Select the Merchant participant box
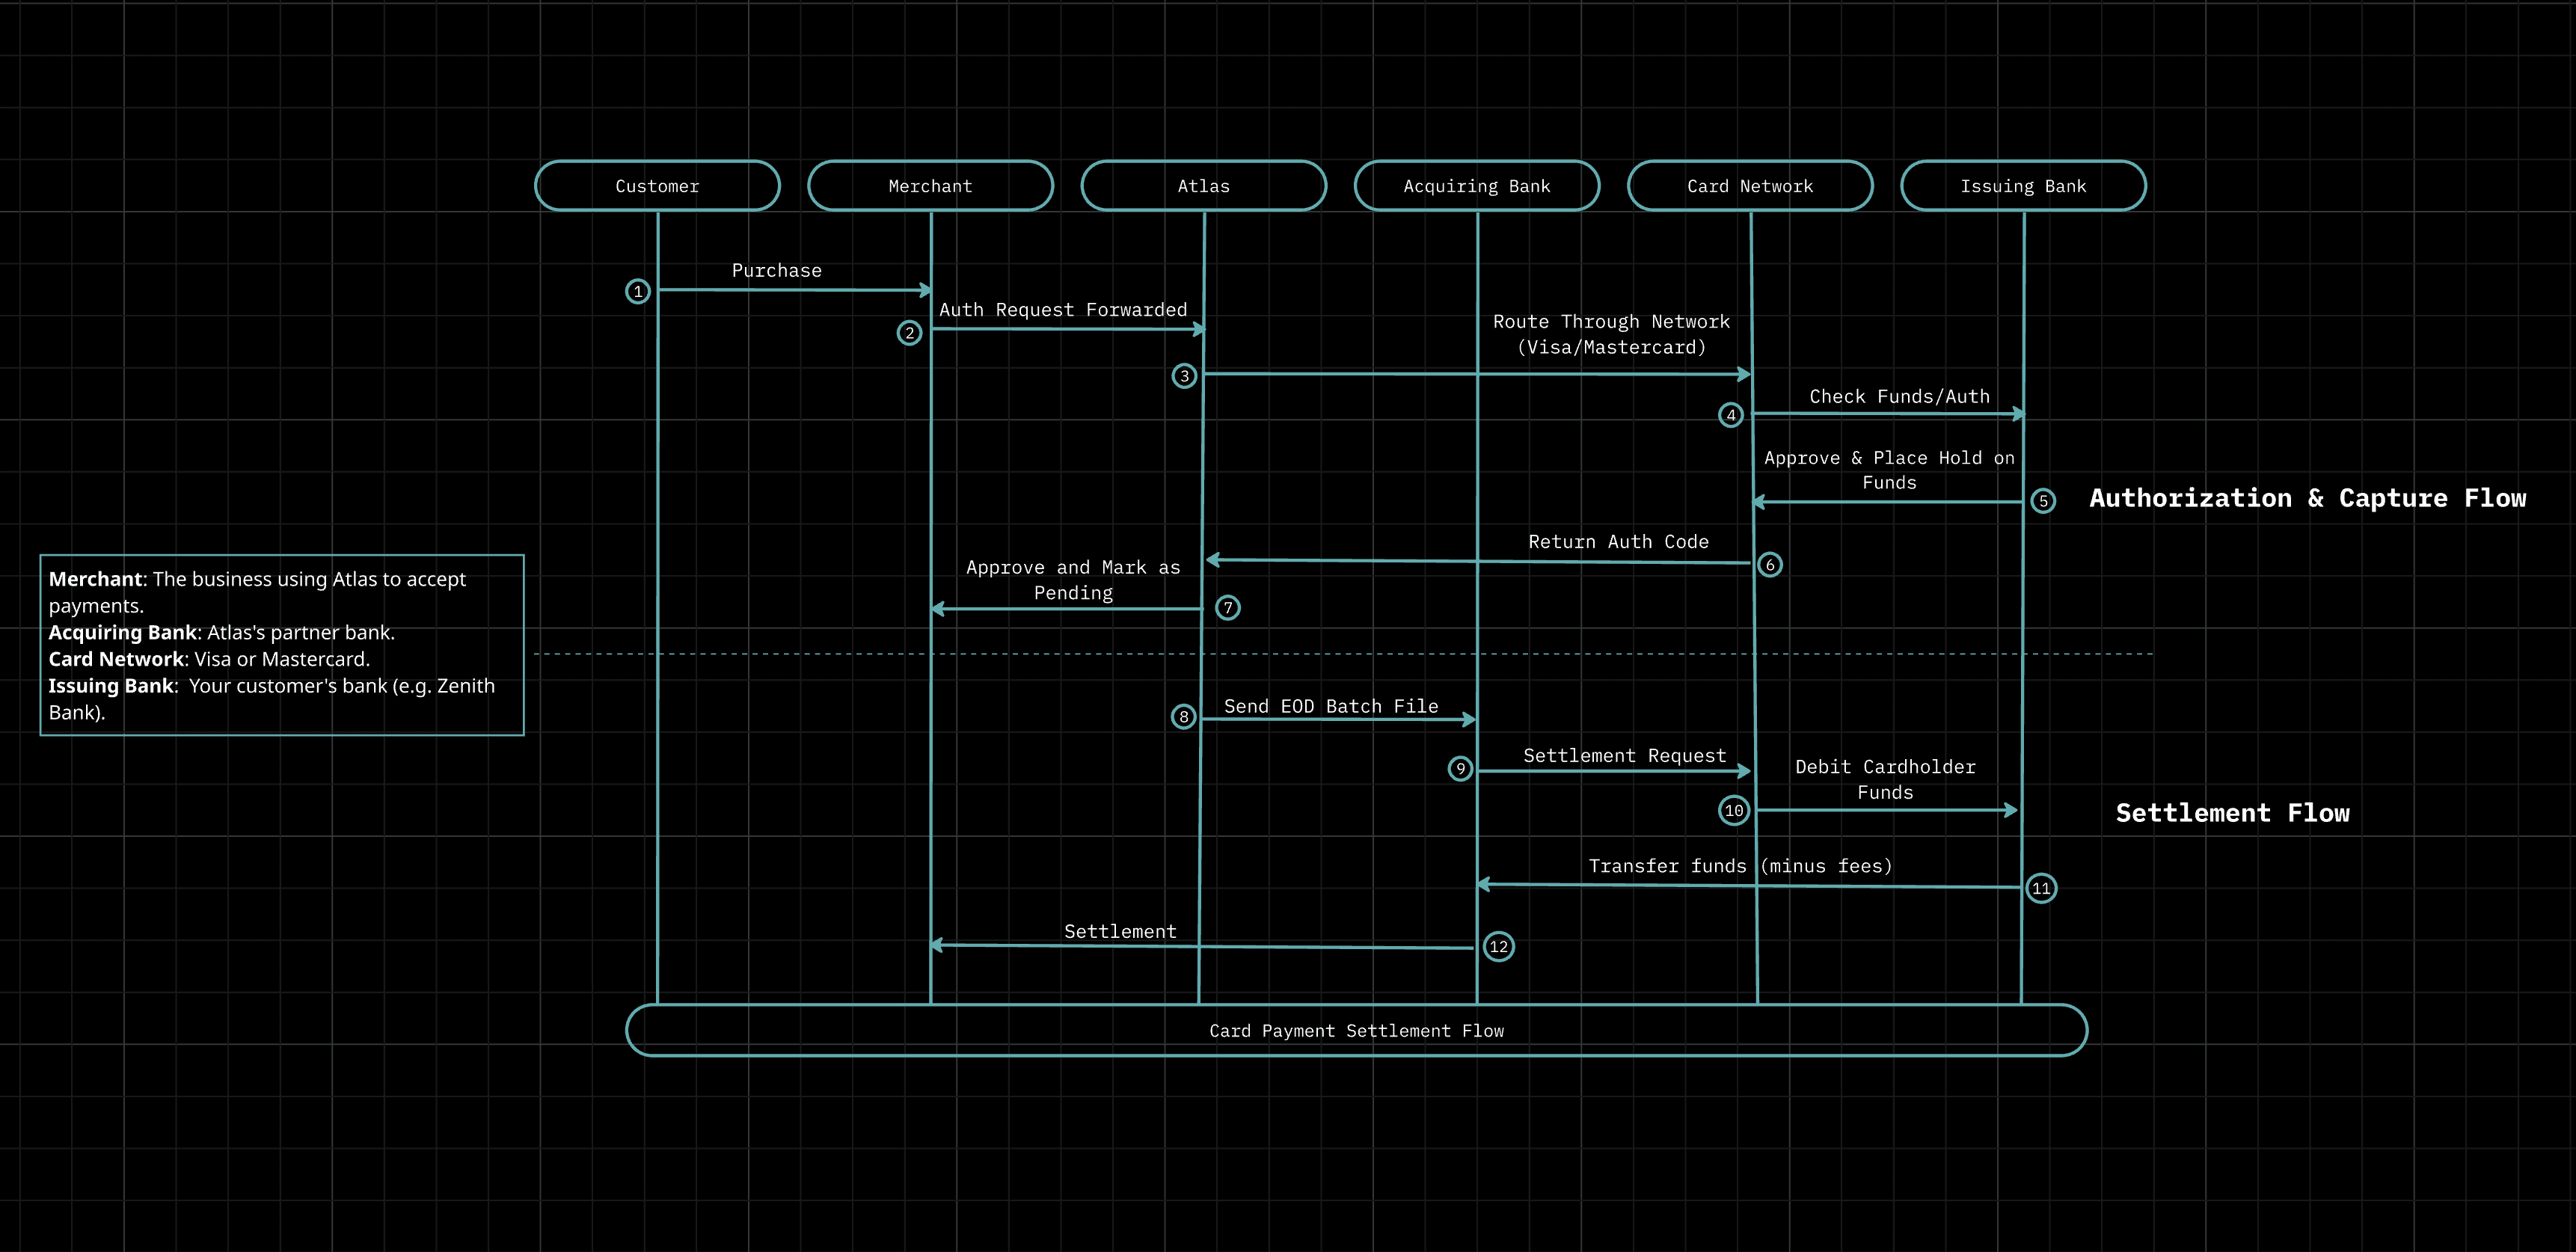Viewport: 2576px width, 1252px height. [x=930, y=186]
